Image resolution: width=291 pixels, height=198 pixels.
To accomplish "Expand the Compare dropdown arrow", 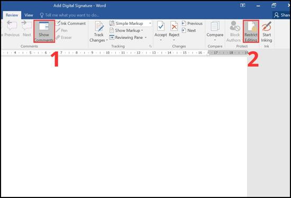I will click(215, 40).
